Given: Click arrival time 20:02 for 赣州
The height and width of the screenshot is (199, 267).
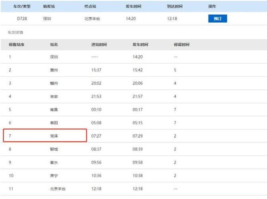Looking at the screenshot, I should 96,83.
